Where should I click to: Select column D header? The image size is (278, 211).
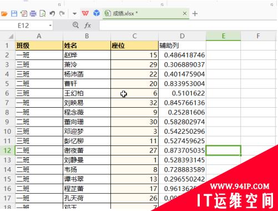[x=182, y=36]
